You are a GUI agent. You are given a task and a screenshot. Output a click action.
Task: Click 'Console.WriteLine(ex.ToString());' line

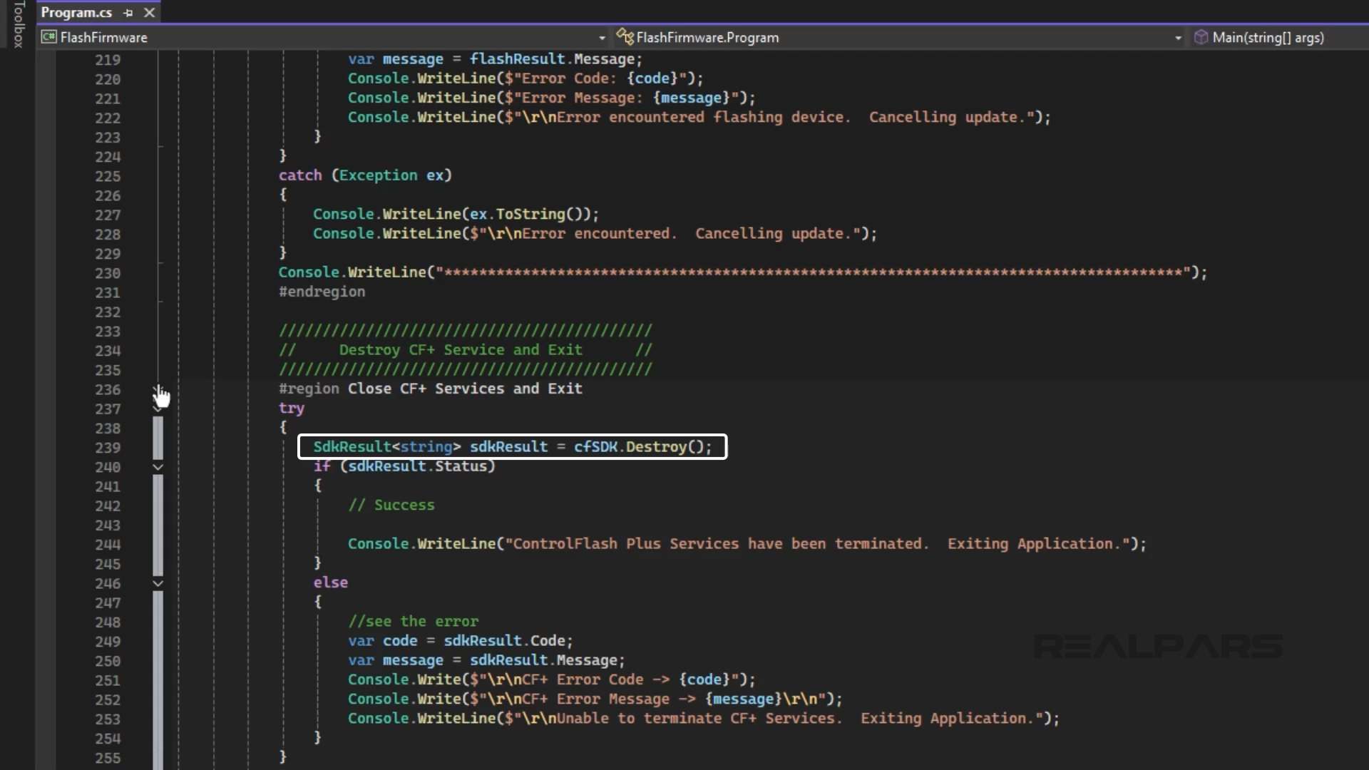[456, 214]
